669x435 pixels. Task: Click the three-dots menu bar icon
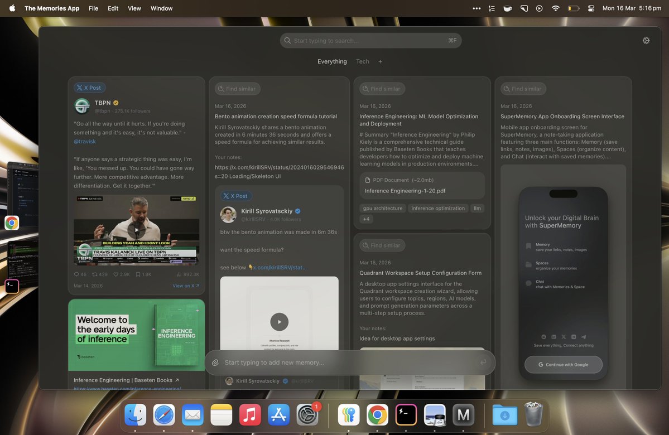(x=477, y=8)
